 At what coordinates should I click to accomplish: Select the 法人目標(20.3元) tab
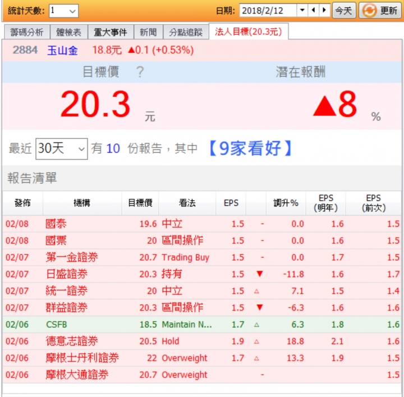(249, 31)
